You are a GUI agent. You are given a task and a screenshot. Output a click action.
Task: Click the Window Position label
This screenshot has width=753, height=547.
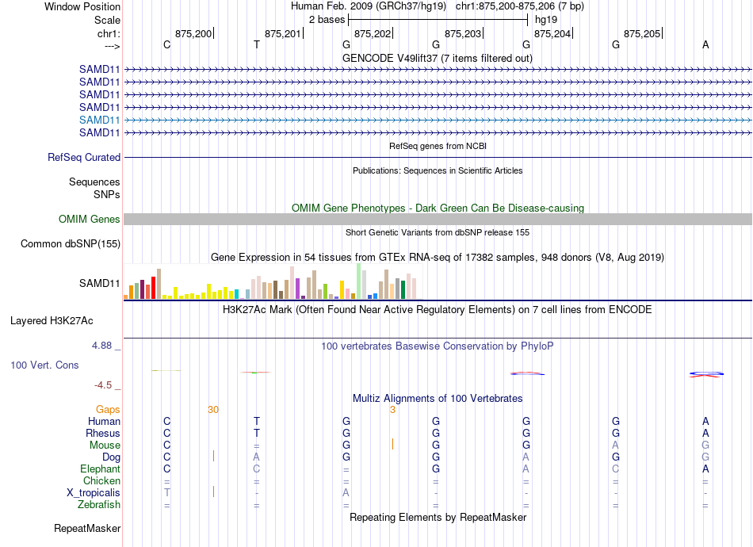pos(82,6)
